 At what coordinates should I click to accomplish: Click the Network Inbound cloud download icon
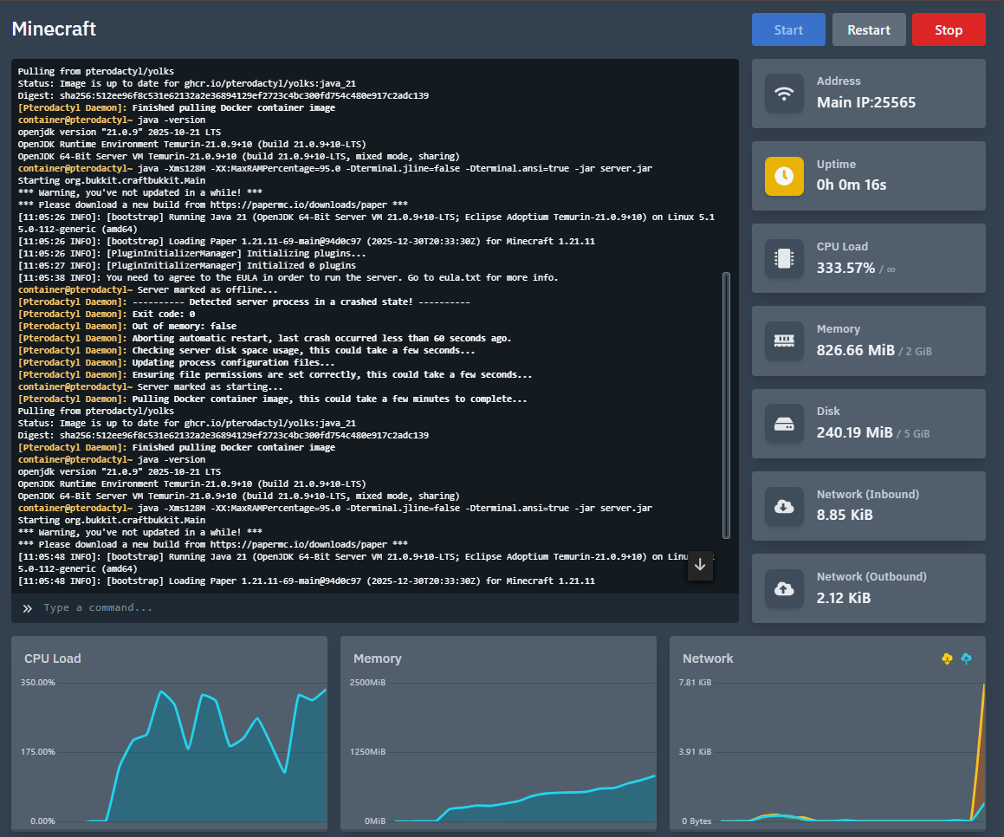(784, 506)
